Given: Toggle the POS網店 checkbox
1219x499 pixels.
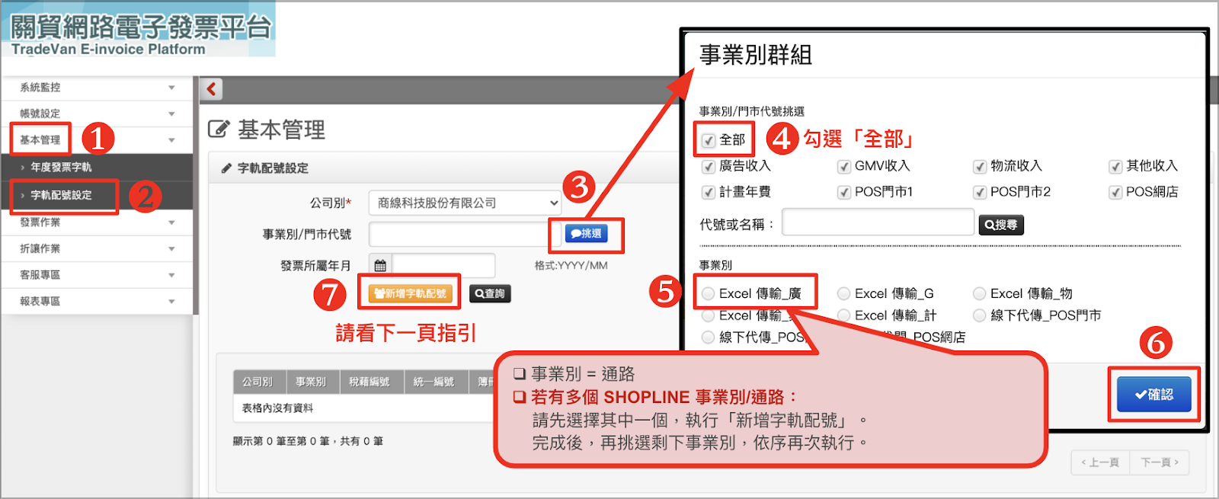Looking at the screenshot, I should (x=1115, y=192).
